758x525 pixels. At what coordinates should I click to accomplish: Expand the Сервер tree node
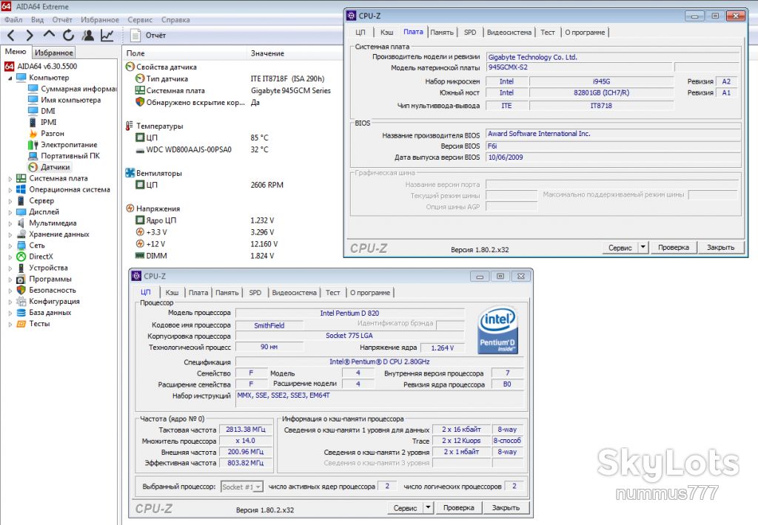click(x=10, y=201)
